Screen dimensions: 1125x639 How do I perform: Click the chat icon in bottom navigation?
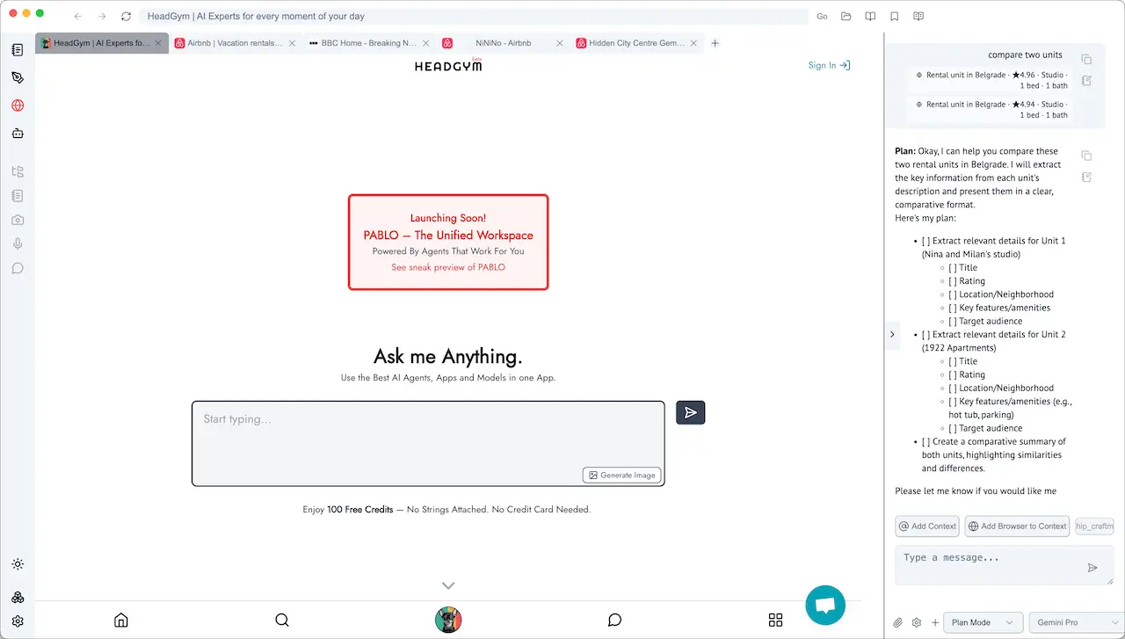615,620
